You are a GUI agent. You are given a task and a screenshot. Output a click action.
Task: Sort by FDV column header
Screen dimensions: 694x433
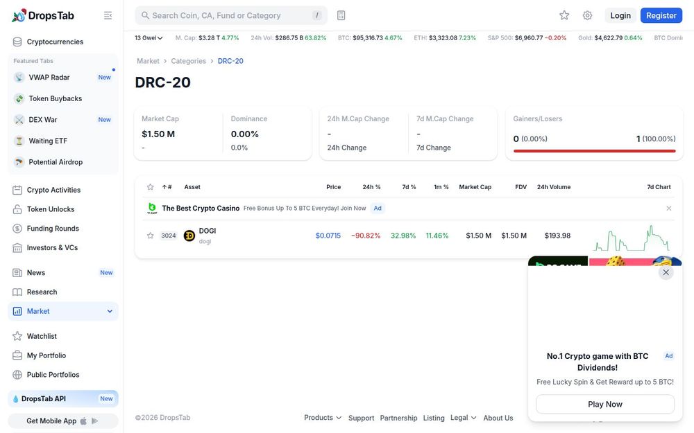[521, 187]
